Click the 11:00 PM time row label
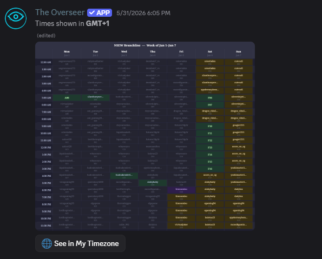Viewport: 322px width, 259px height. point(46,226)
